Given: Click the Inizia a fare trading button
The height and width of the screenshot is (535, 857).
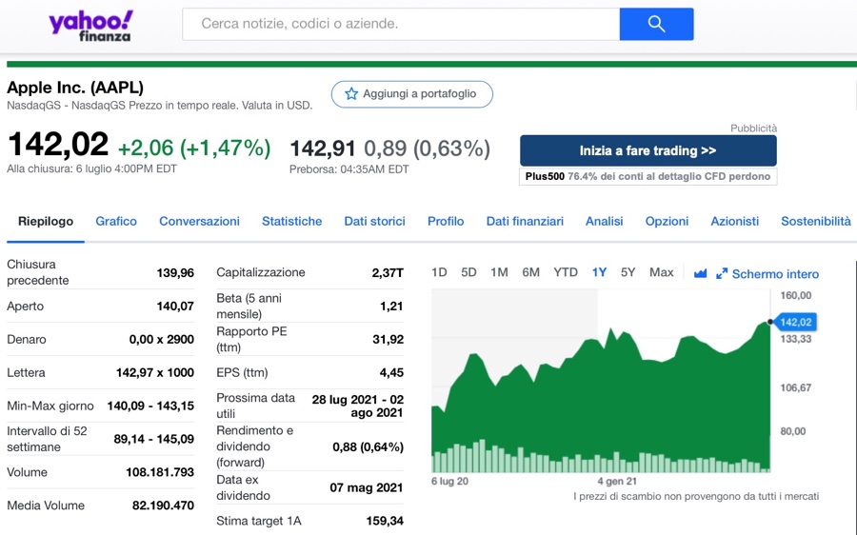Looking at the screenshot, I should pos(648,150).
